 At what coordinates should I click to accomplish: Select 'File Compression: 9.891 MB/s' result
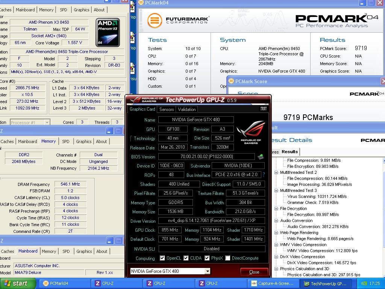314,160
